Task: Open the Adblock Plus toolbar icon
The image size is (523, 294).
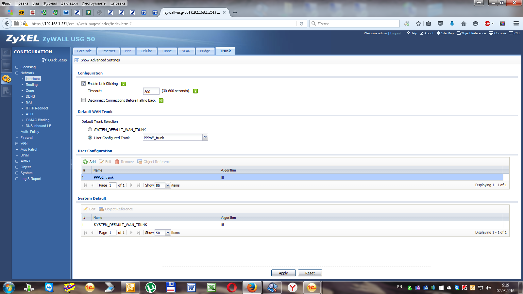Action: (x=487, y=24)
